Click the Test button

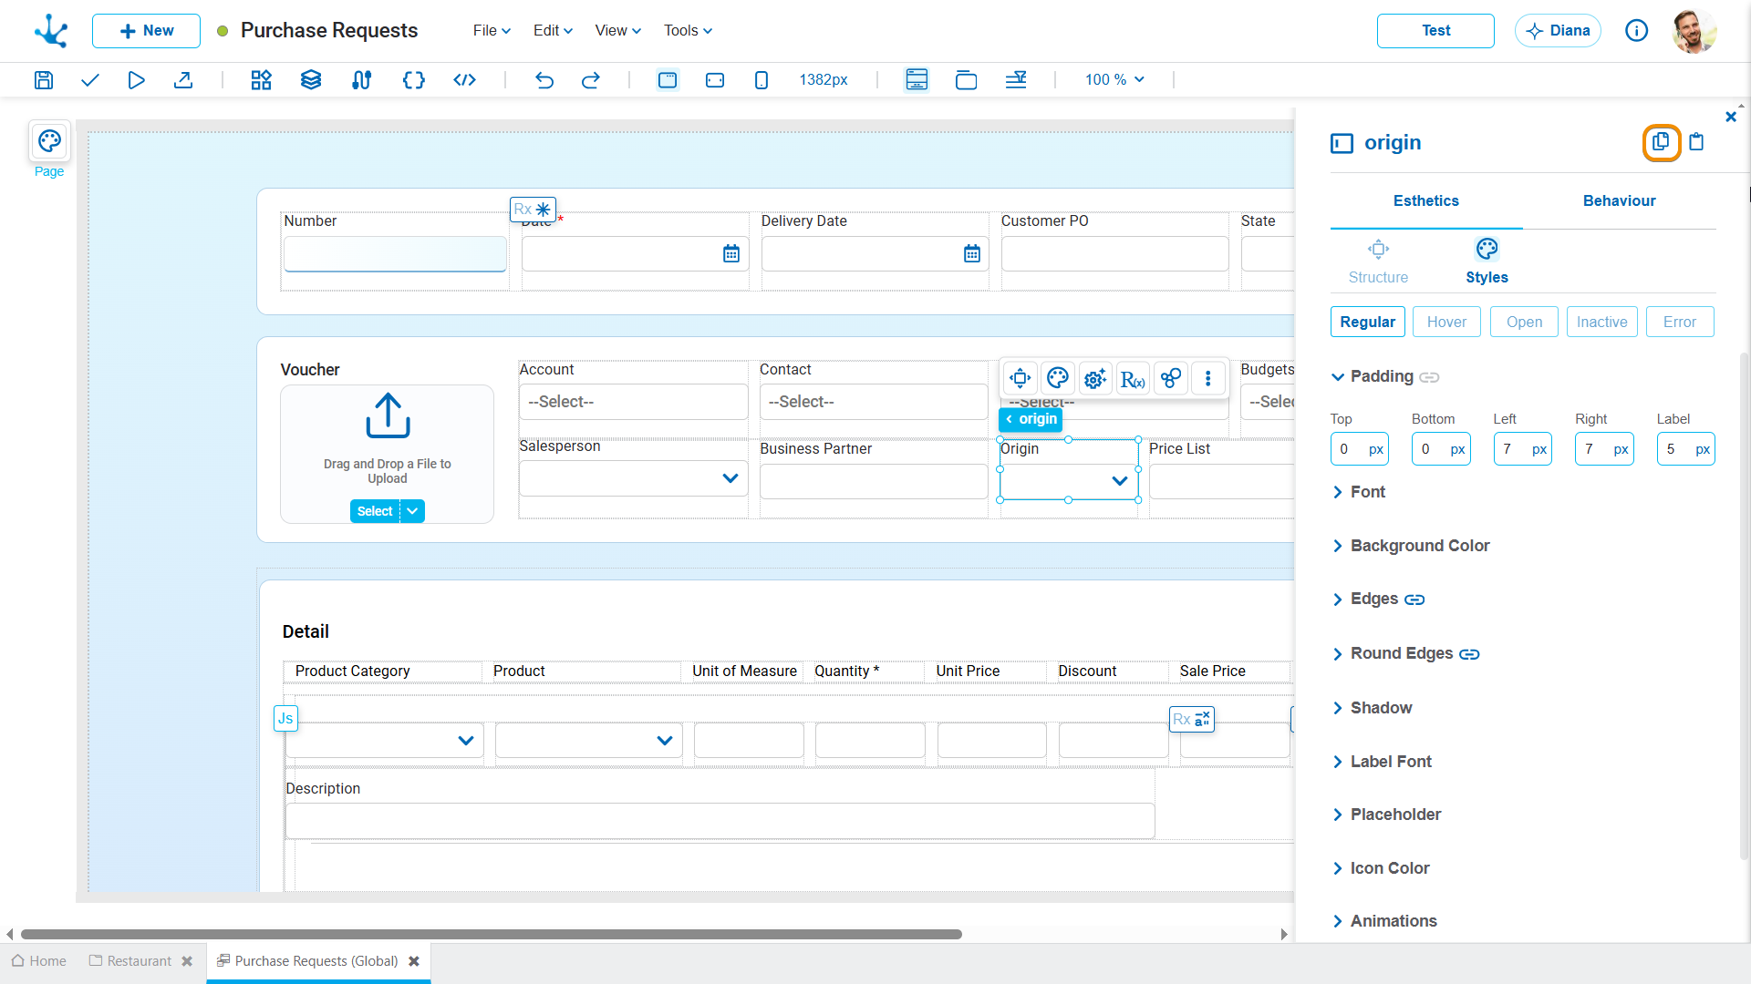(x=1435, y=31)
